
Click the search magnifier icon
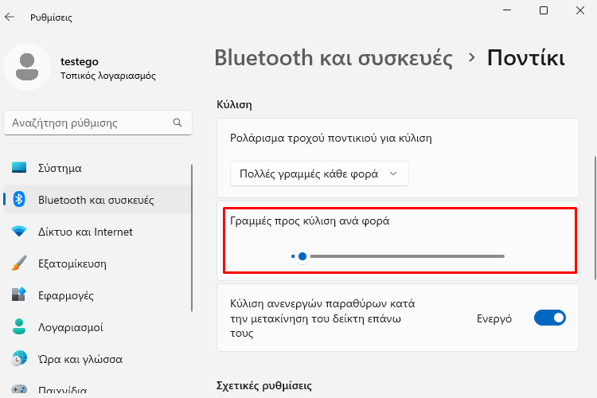pos(178,123)
